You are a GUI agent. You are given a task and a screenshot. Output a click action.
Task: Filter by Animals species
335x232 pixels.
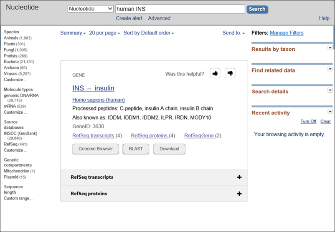(x=18, y=38)
